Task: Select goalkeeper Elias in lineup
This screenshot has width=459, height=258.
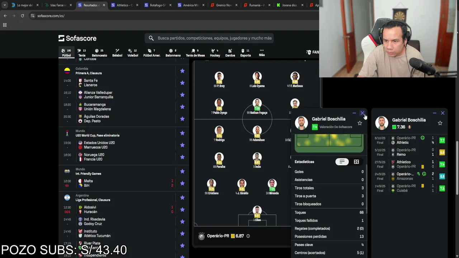Action: 257,214
